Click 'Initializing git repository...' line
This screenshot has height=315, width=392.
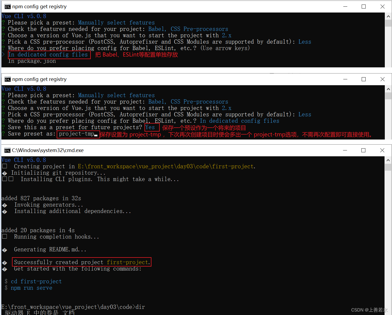click(x=58, y=173)
